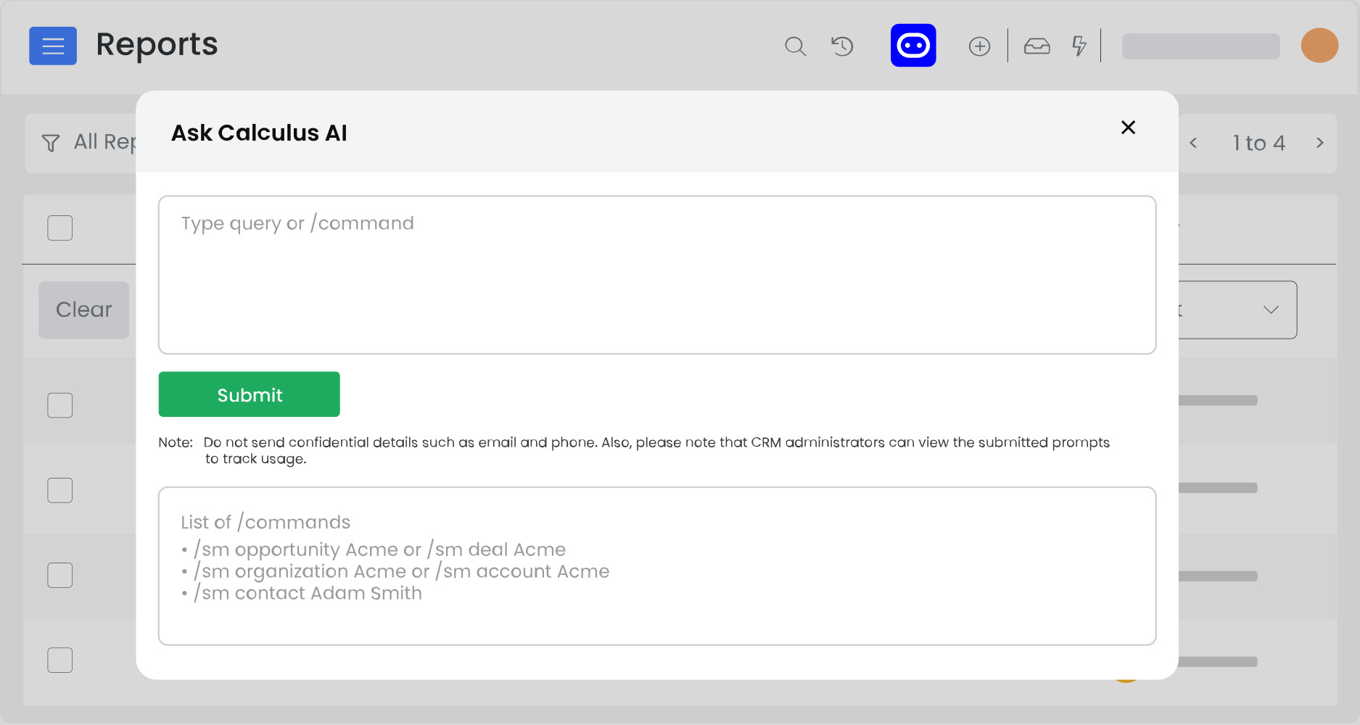Check the first report row checkbox

tap(60, 405)
